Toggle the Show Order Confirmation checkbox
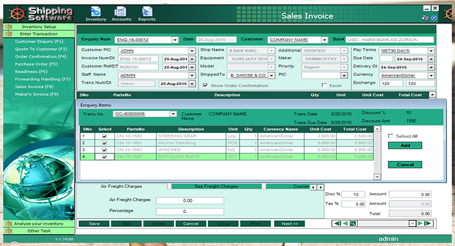 (x=205, y=86)
